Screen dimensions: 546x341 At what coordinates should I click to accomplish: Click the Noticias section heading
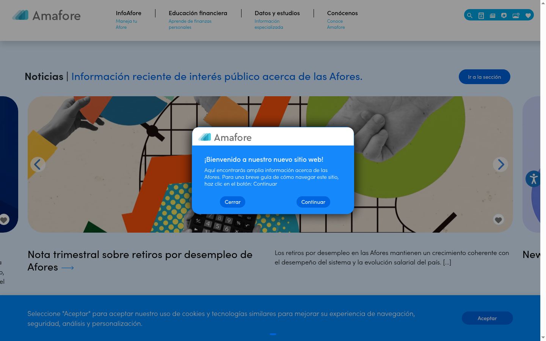click(44, 77)
